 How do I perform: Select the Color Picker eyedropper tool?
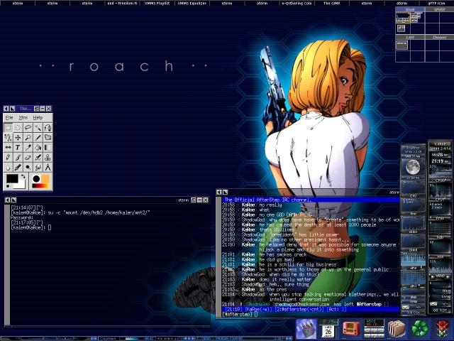pos(28,147)
